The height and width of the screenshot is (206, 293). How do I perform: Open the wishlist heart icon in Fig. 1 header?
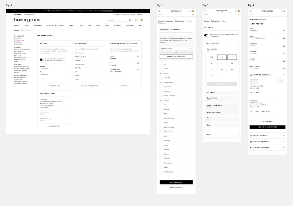point(136,20)
